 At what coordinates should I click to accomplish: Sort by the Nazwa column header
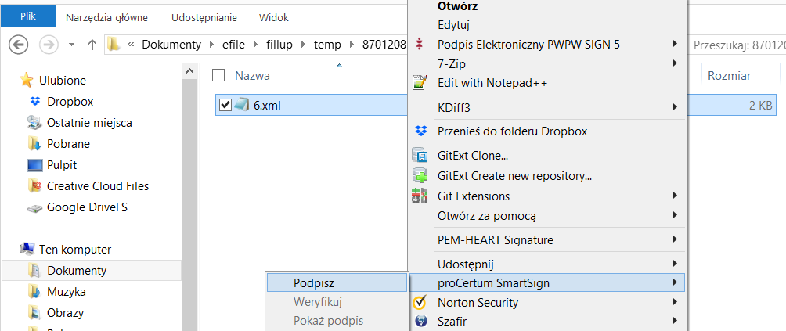click(253, 76)
